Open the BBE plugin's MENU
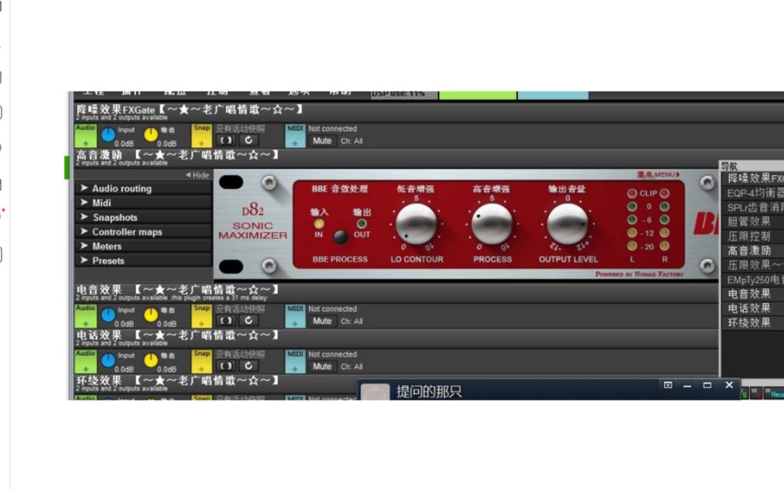 click(x=658, y=174)
